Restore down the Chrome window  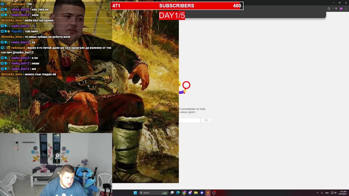(x=339, y=3)
